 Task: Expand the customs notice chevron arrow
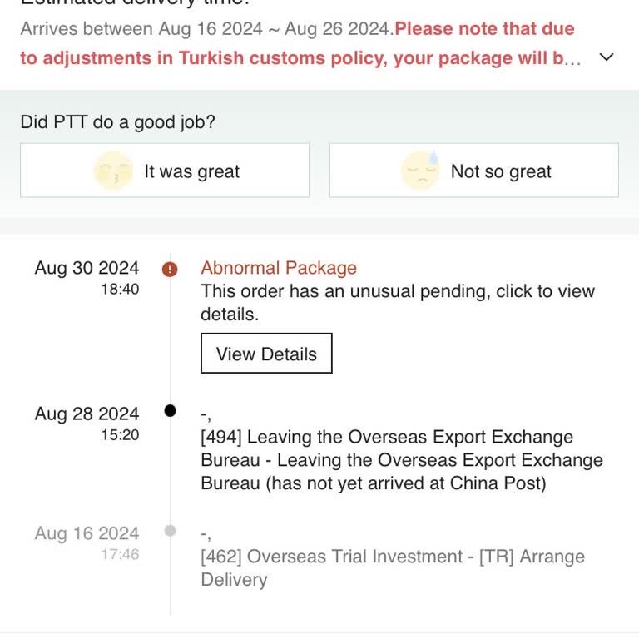pos(607,57)
